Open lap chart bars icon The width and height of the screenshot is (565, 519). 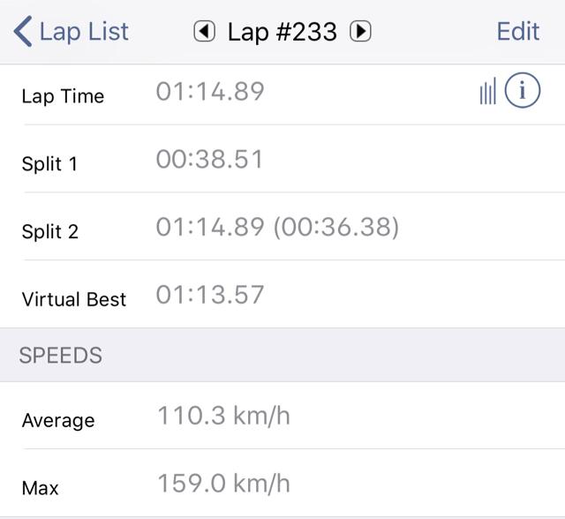(488, 91)
